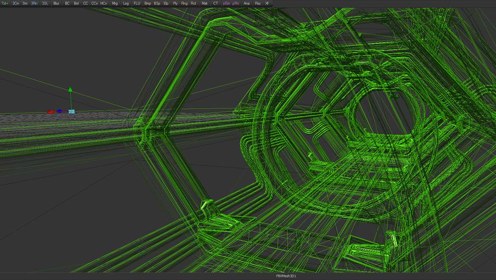Image resolution: width=496 pixels, height=280 pixels.
Task: Click the 3SL toolbar button
Action: [x=45, y=3]
